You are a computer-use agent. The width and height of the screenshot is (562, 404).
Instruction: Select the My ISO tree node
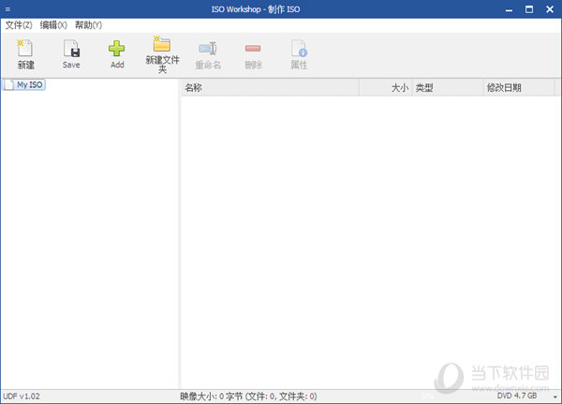click(24, 84)
